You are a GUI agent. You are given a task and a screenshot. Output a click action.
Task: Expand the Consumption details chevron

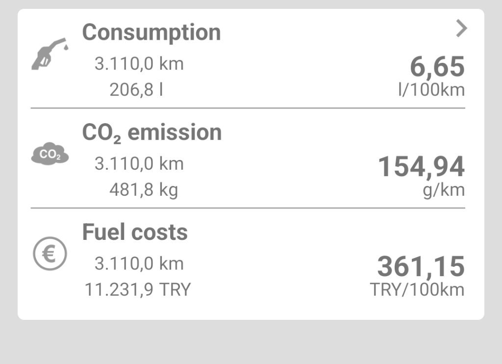[461, 29]
